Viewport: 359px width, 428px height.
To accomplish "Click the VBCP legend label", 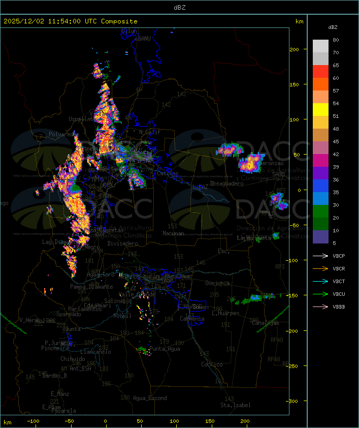I will (x=339, y=256).
